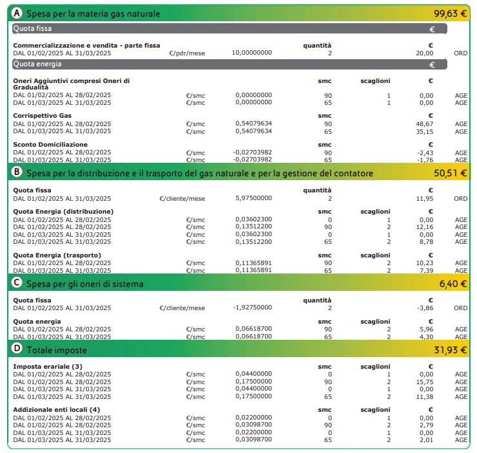Click euro symbol in Quota energia bar
This screenshot has width=477, height=453.
(x=432, y=65)
